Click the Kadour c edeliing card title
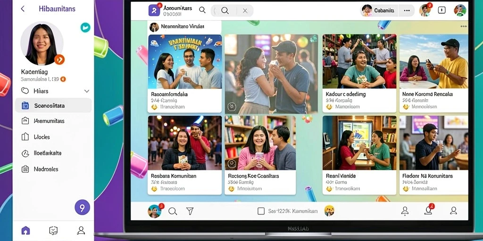483x241 pixels. click(x=346, y=94)
